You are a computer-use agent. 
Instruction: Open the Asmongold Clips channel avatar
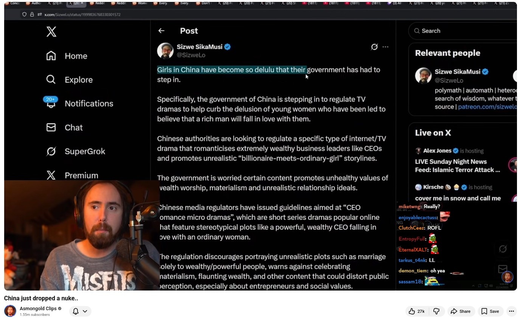tap(10, 311)
